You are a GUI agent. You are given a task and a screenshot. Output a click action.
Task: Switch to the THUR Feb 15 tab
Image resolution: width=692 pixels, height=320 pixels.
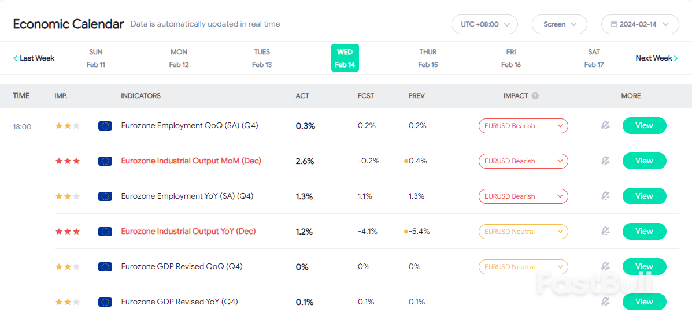(428, 58)
